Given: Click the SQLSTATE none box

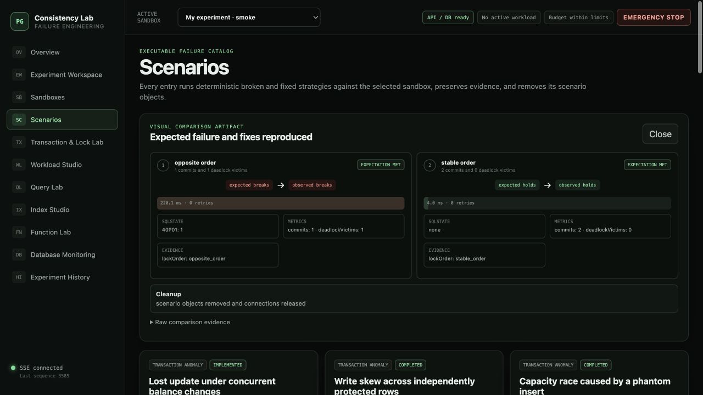Looking at the screenshot, I should coord(484,226).
